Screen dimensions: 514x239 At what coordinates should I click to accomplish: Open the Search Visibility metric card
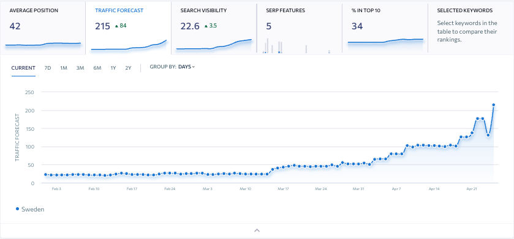pos(214,28)
